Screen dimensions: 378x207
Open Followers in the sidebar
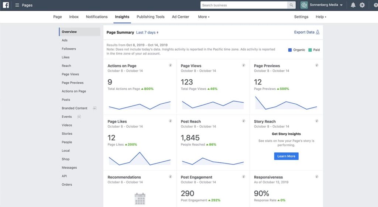[69, 49]
